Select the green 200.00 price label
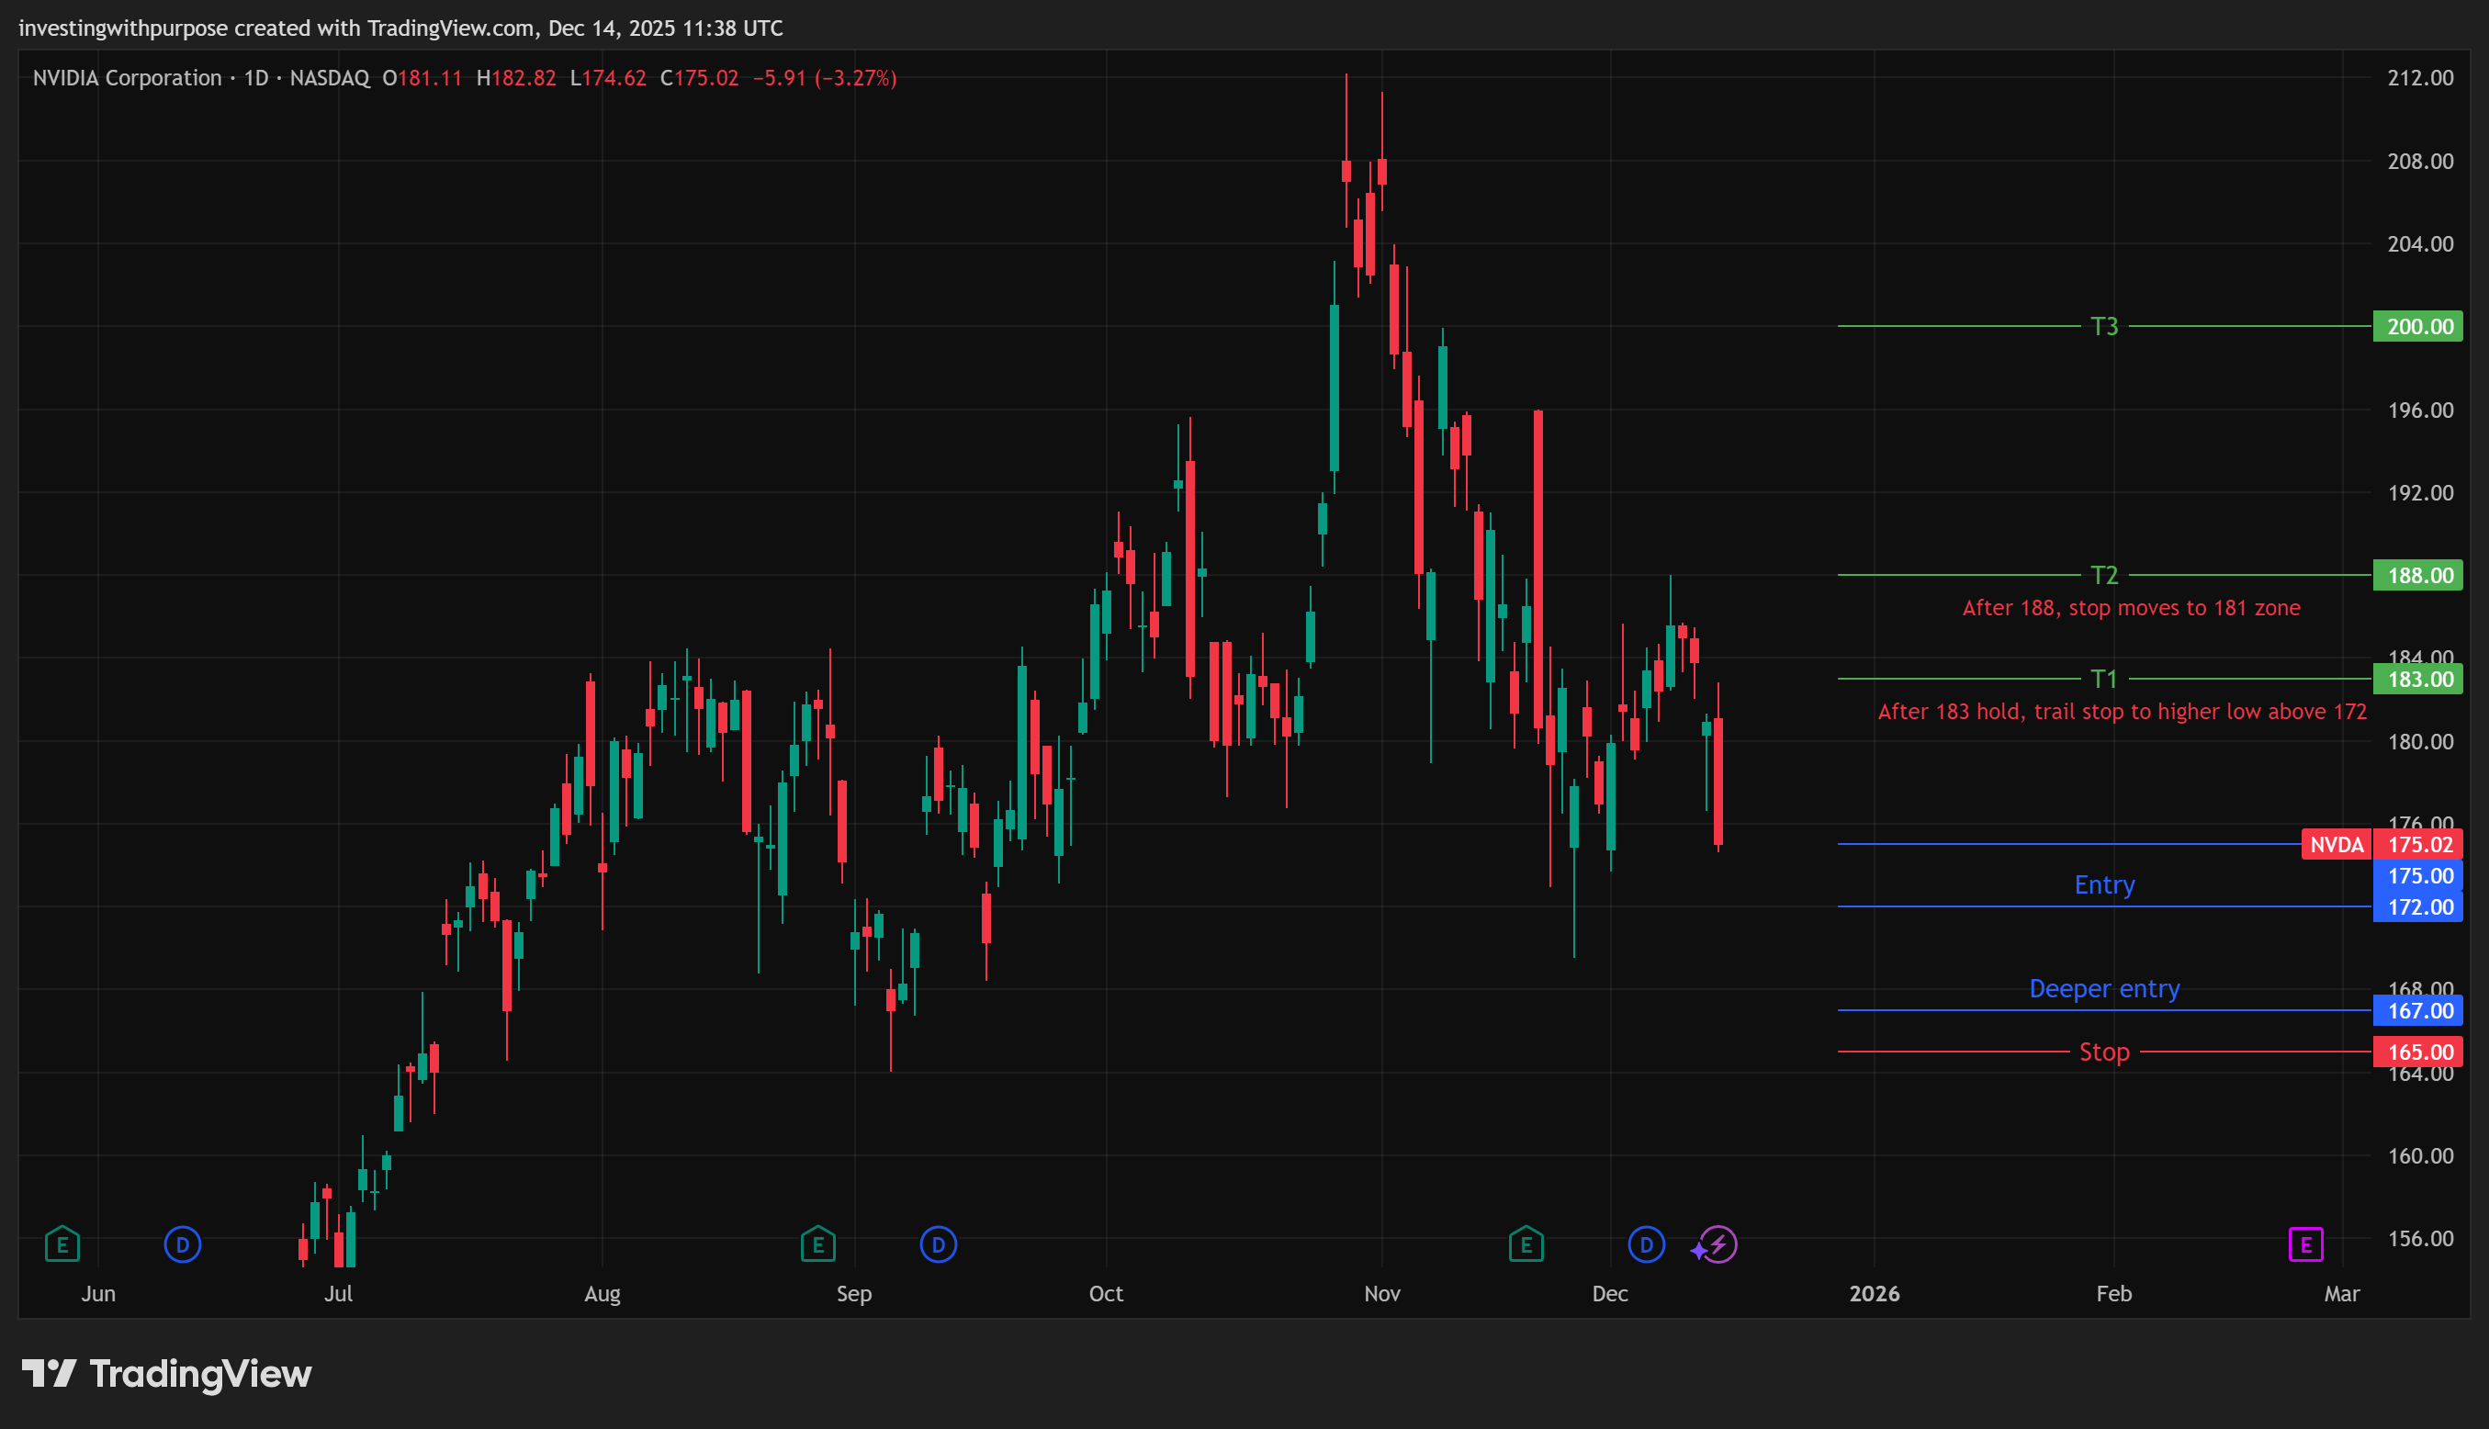The height and width of the screenshot is (1429, 2489). (x=2417, y=326)
